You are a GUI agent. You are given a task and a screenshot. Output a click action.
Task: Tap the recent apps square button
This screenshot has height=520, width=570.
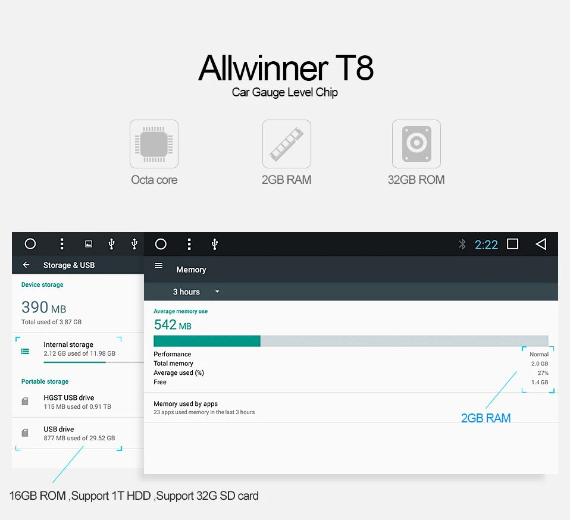pos(512,244)
